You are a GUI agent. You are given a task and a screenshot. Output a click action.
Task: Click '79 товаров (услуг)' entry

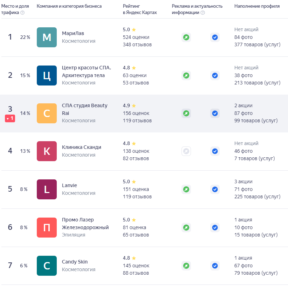(256, 273)
